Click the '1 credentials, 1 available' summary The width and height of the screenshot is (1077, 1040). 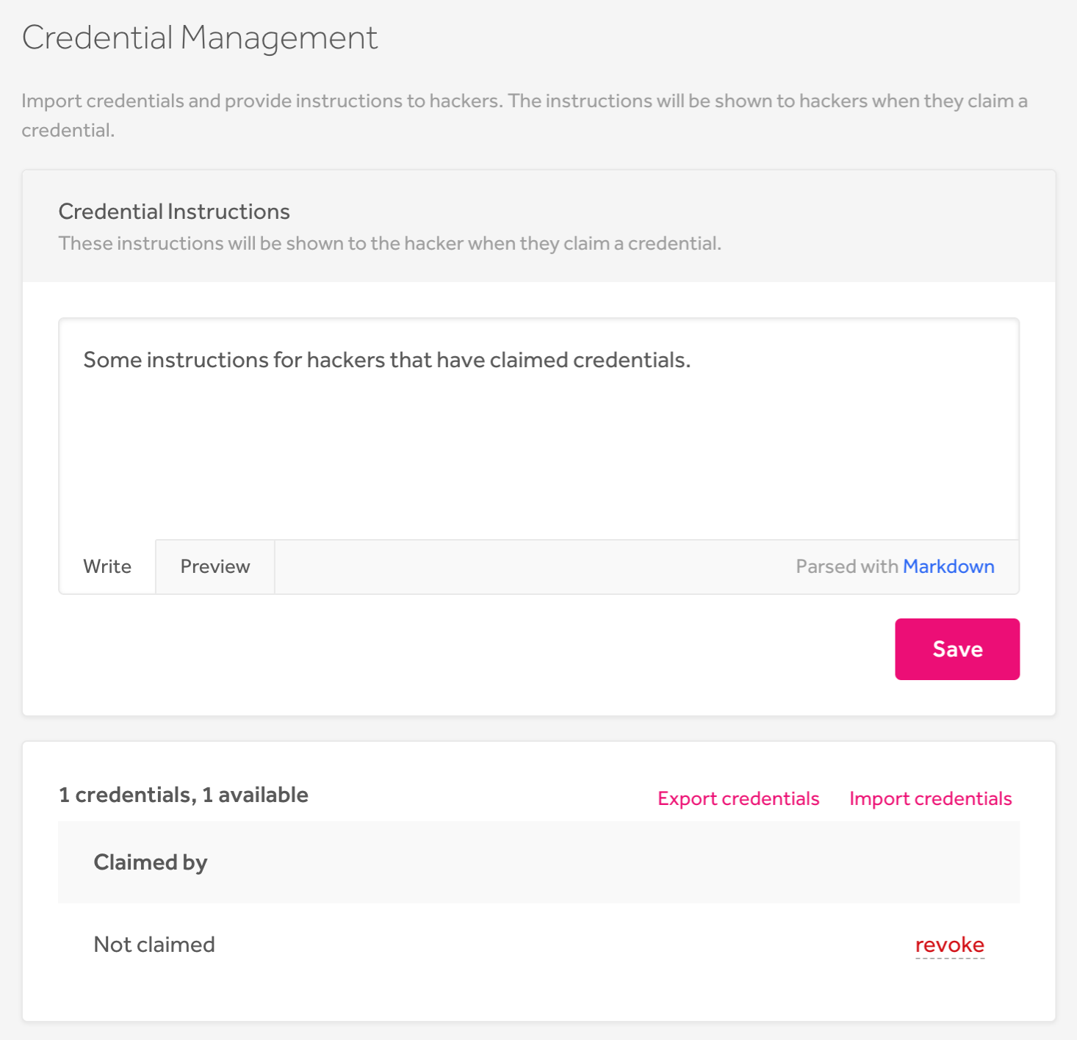[x=184, y=795]
